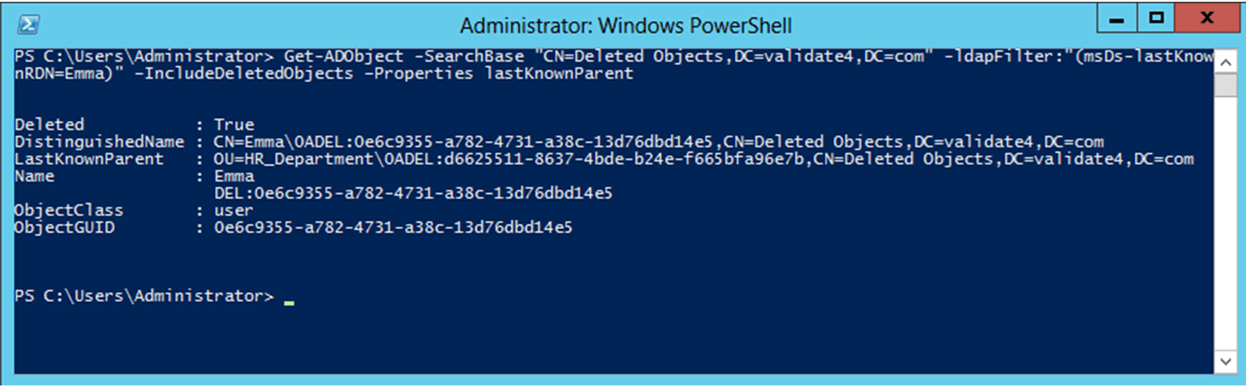Click the ObjectClass user value
Image resolution: width=1246 pixels, height=388 pixels.
pyautogui.click(x=233, y=210)
